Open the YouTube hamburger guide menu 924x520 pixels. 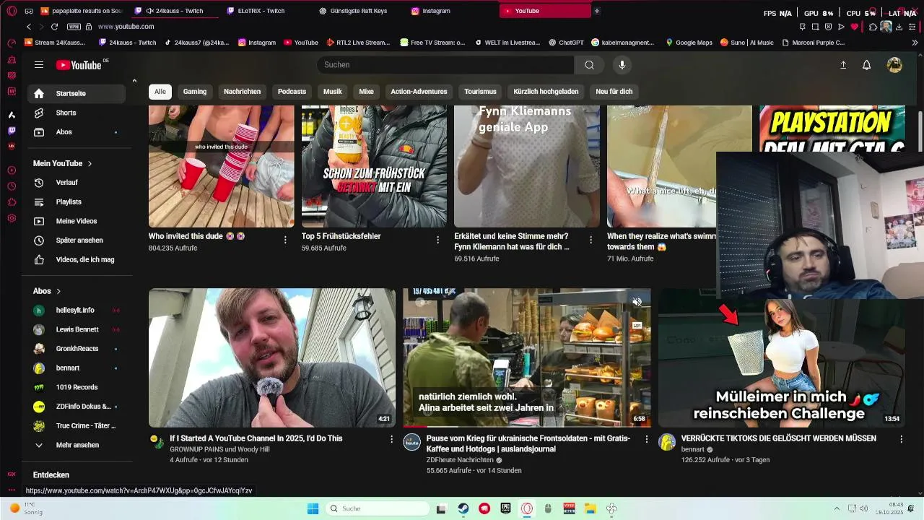[x=39, y=65]
